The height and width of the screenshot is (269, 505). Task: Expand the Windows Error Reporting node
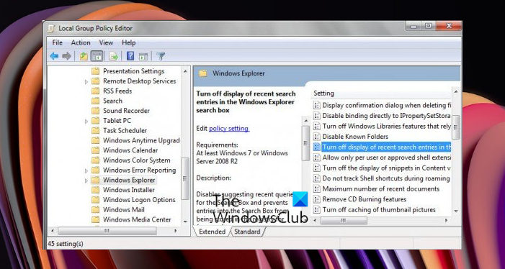86,170
